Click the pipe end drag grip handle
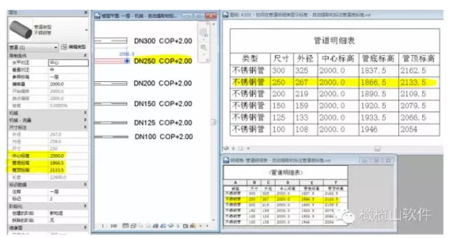 [127, 61]
